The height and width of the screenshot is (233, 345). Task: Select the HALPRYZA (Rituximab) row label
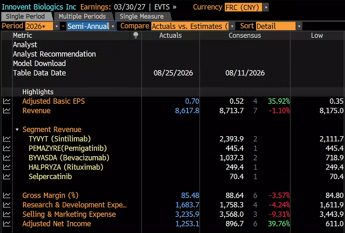[x=66, y=167]
